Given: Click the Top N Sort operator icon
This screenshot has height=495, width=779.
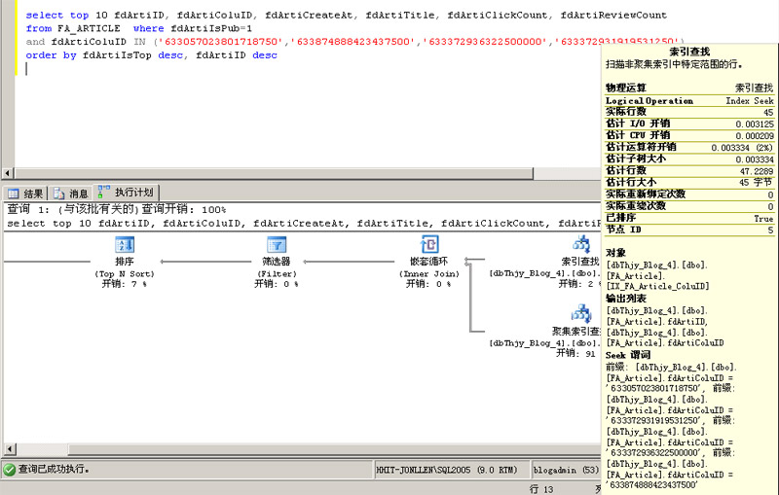Looking at the screenshot, I should click(125, 244).
